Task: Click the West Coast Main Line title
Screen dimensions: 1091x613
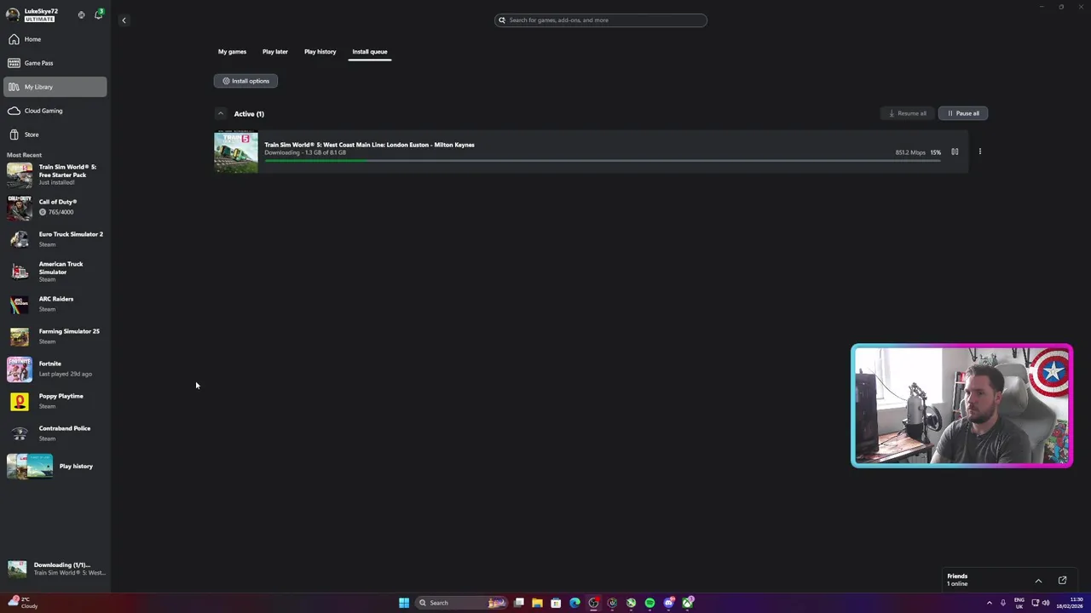Action: [x=369, y=145]
